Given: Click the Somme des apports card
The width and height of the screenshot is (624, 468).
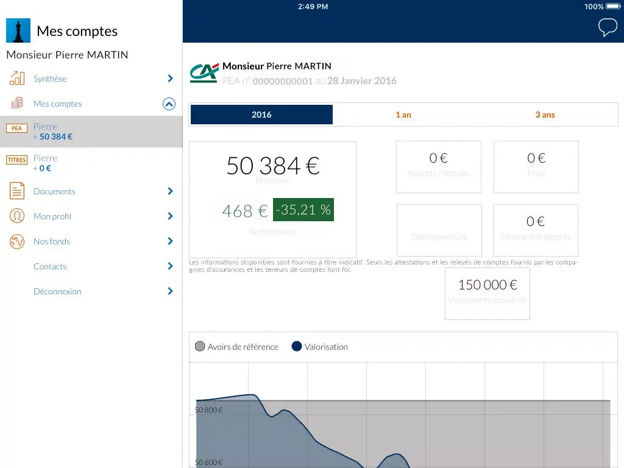Looking at the screenshot, I should point(535,230).
